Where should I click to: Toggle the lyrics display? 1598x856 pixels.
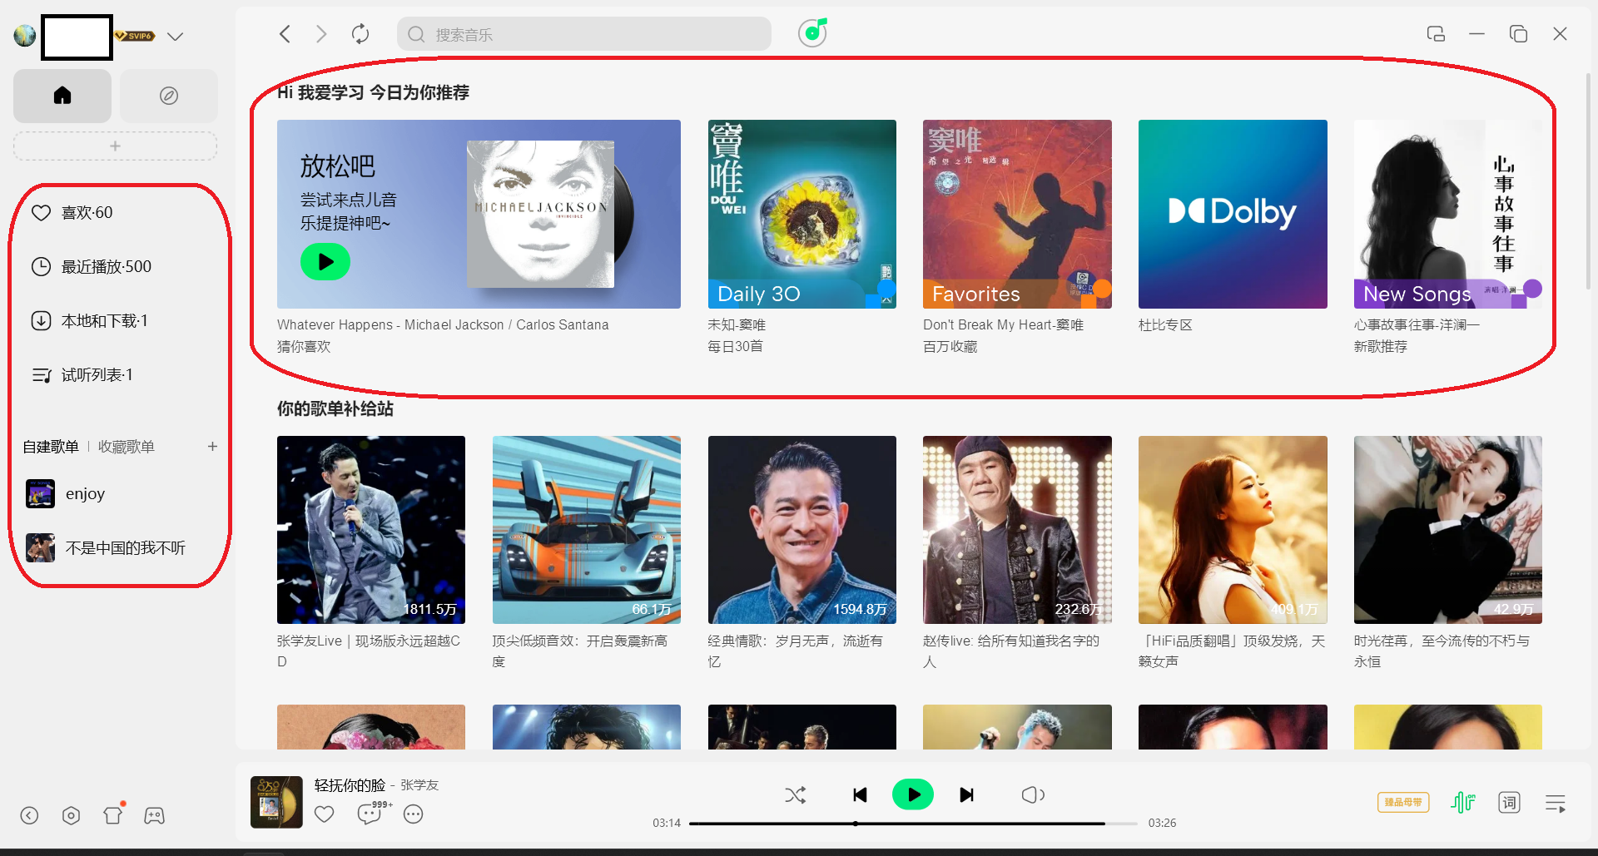point(1509,803)
